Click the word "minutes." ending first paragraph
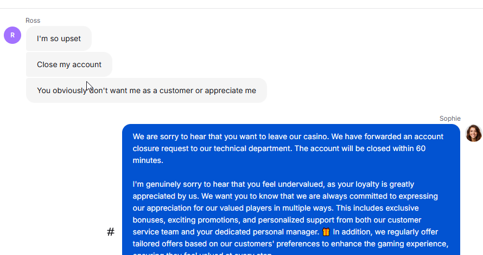The image size is (483, 255). click(148, 160)
